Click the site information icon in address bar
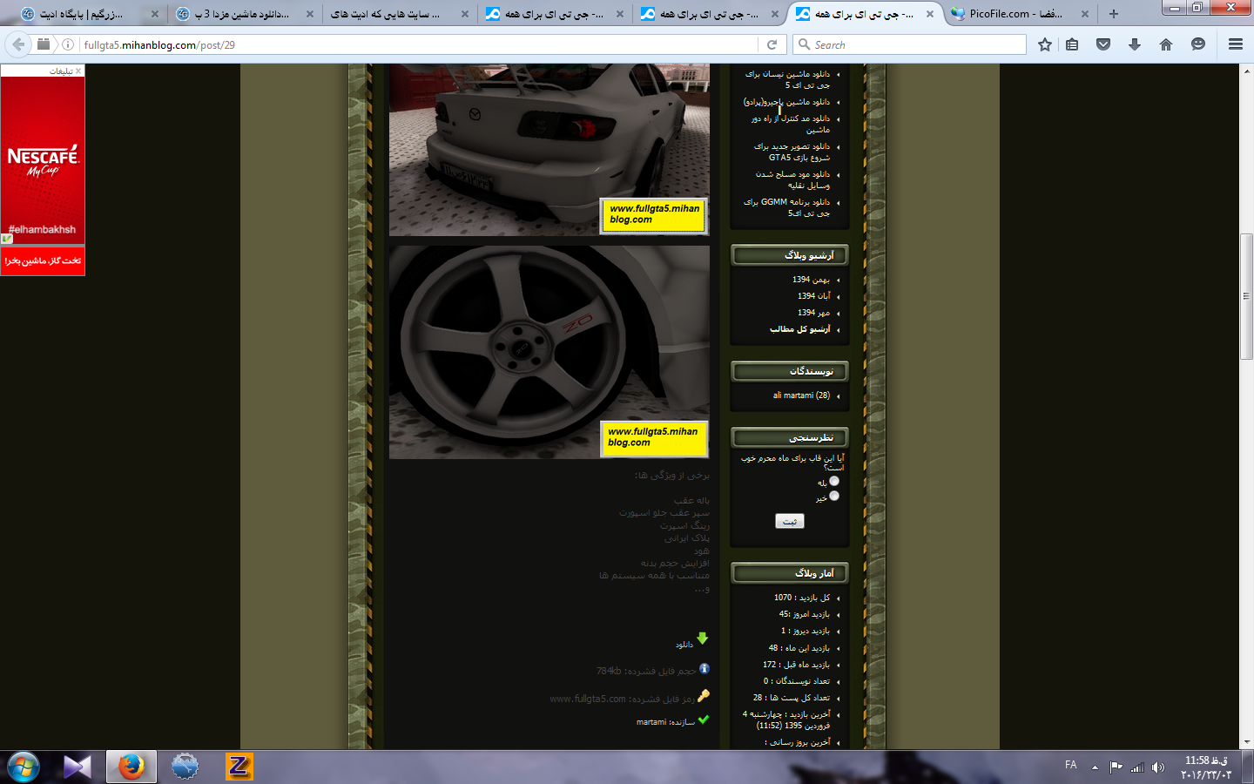 coord(68,44)
